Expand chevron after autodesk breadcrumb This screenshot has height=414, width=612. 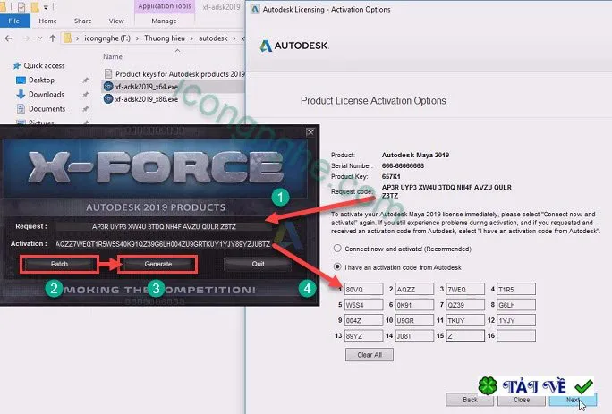coord(234,38)
